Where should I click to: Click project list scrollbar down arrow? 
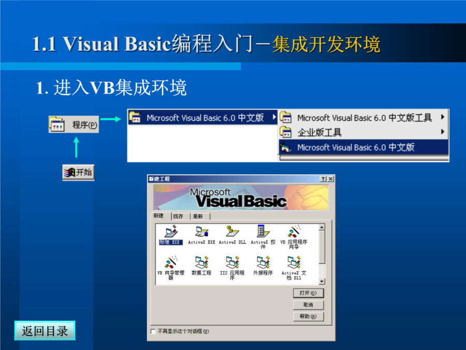click(x=322, y=281)
